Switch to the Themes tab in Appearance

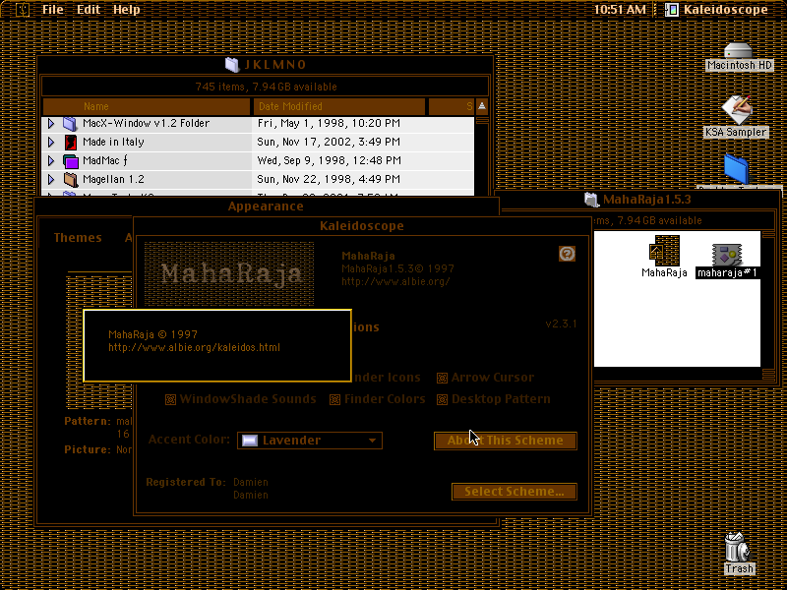pyautogui.click(x=78, y=237)
